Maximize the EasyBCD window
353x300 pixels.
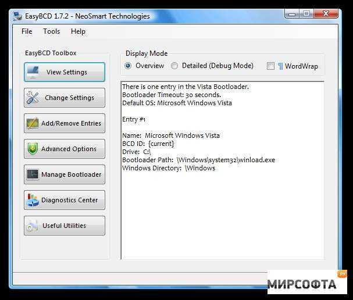tap(306, 14)
